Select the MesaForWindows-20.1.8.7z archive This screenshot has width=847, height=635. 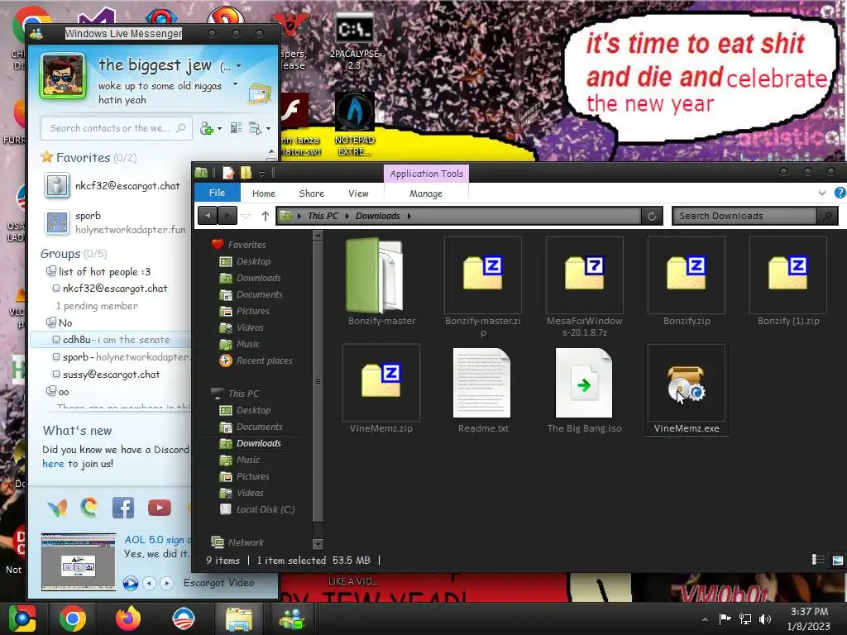(584, 286)
